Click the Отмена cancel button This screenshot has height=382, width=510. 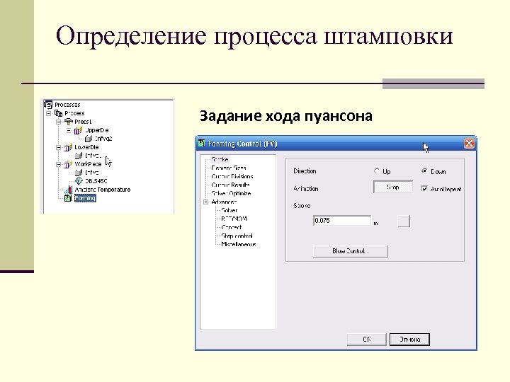(x=410, y=339)
